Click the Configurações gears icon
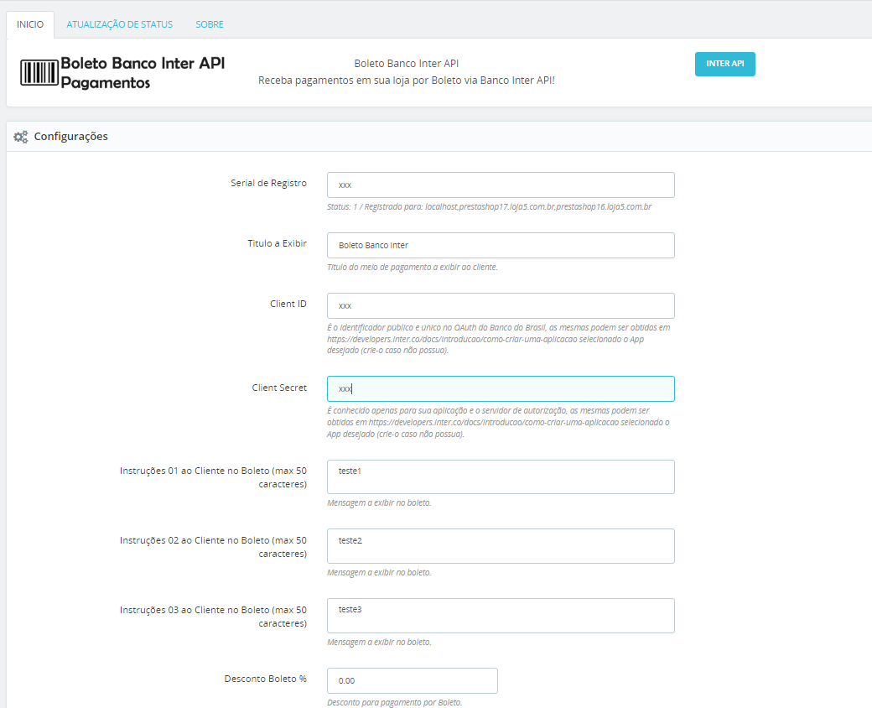872x708 pixels. [21, 137]
